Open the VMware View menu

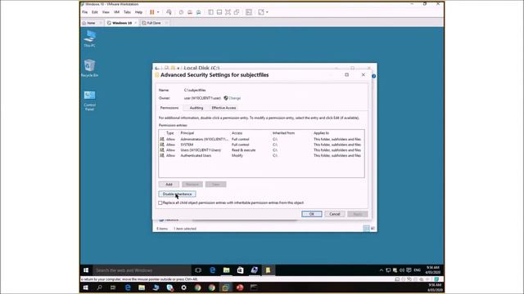pos(106,12)
